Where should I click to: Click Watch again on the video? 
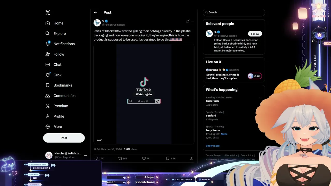[144, 94]
